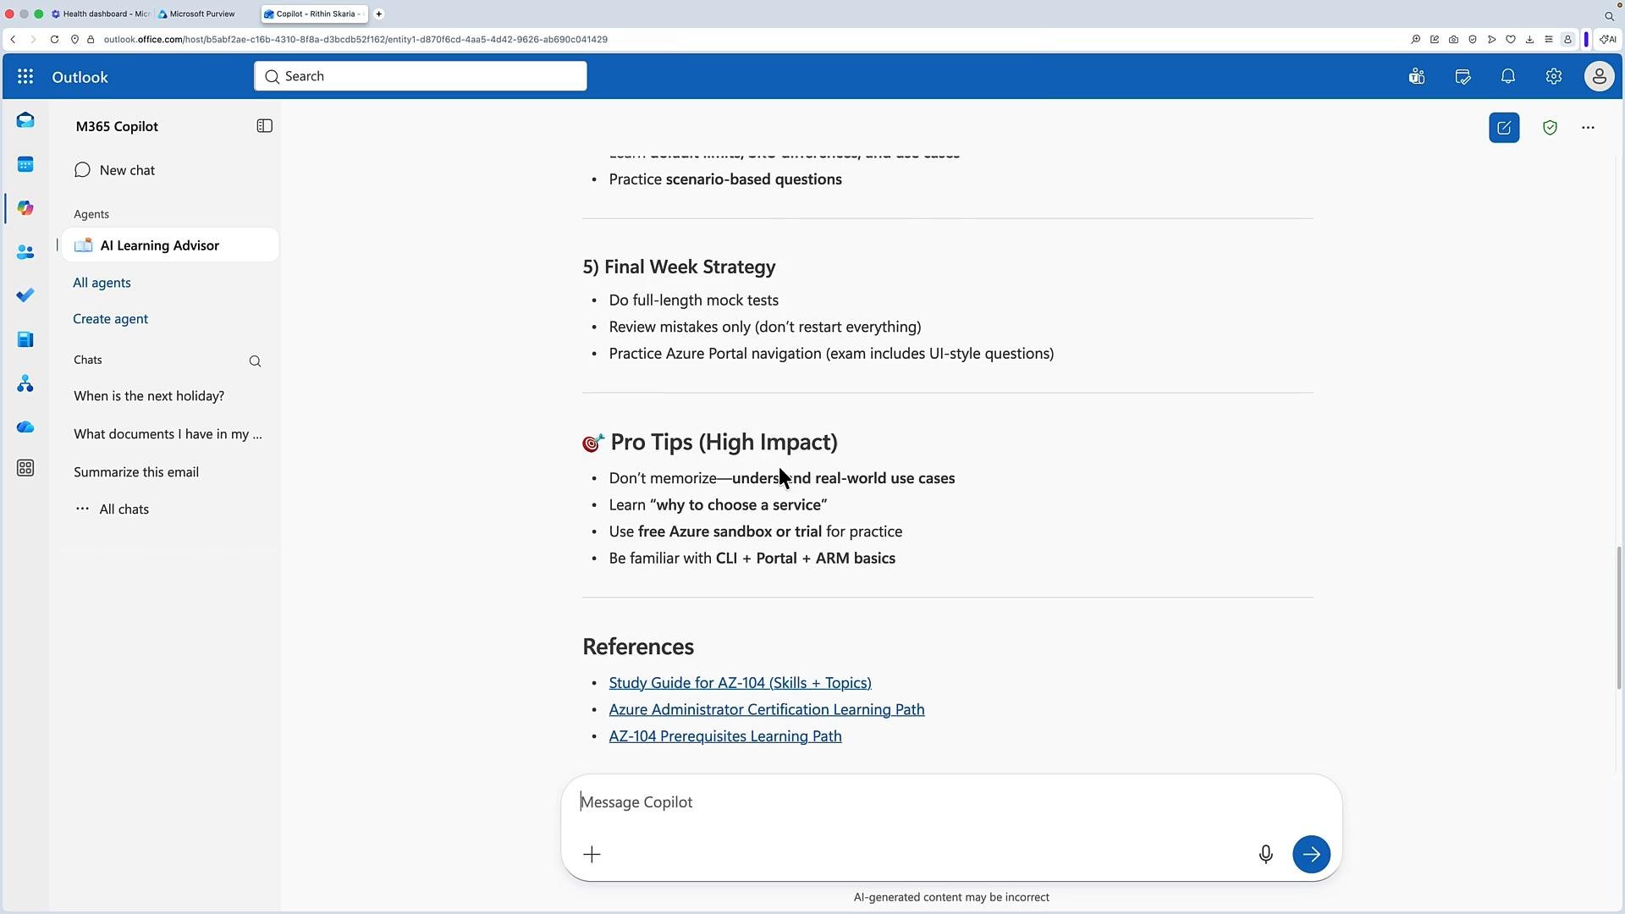Viewport: 1625px width, 914px height.
Task: Open Azure Administrator Certification Learning Path link
Action: [x=766, y=710]
